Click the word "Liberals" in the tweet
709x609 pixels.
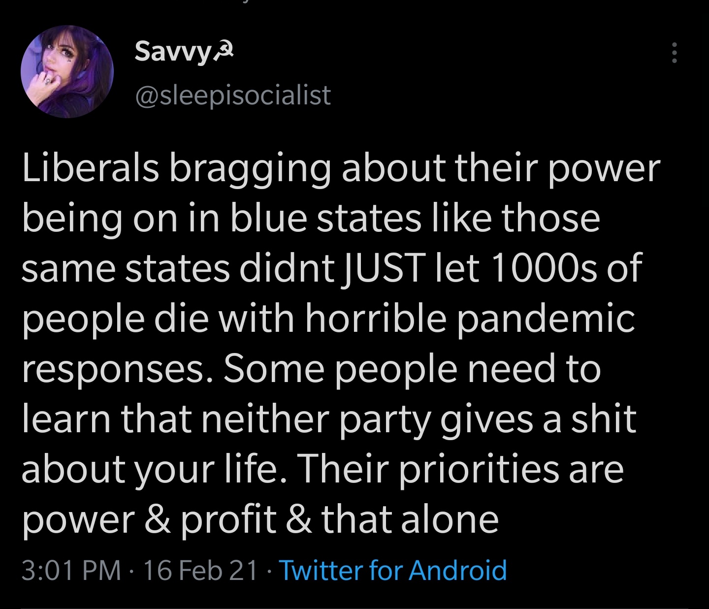tap(91, 168)
